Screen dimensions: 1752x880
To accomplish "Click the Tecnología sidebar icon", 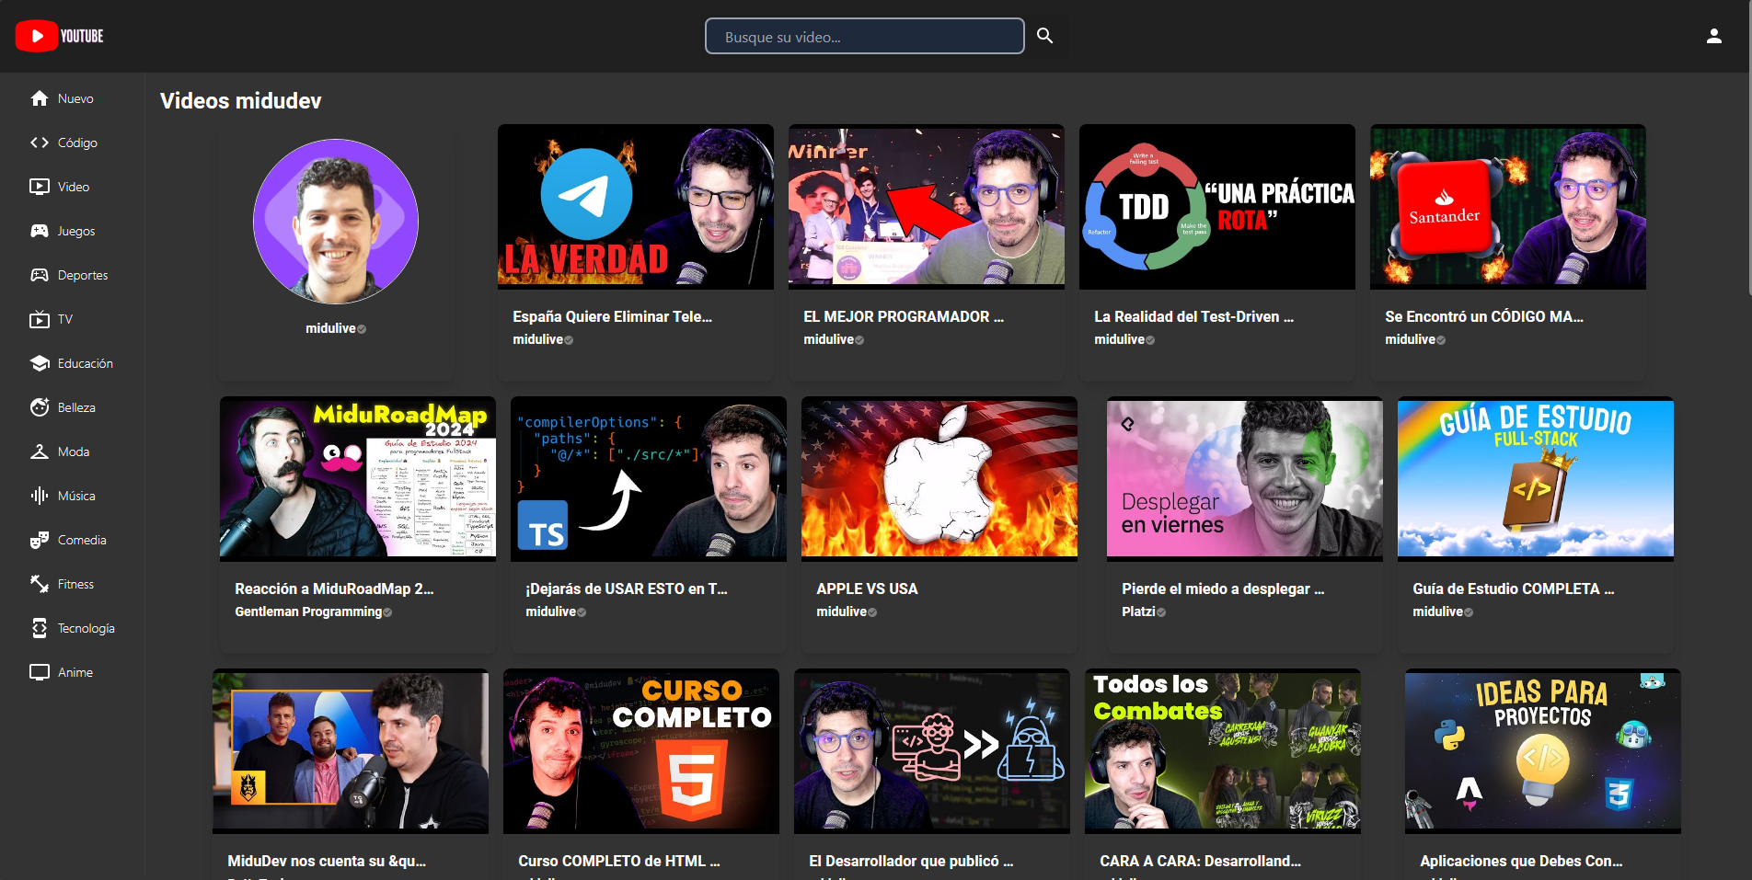I will coord(40,628).
